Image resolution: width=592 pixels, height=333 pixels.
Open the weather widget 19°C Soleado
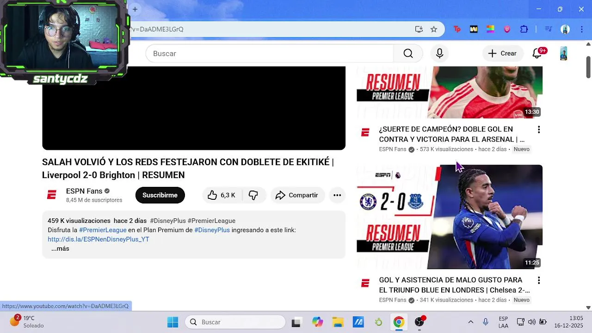(x=28, y=322)
